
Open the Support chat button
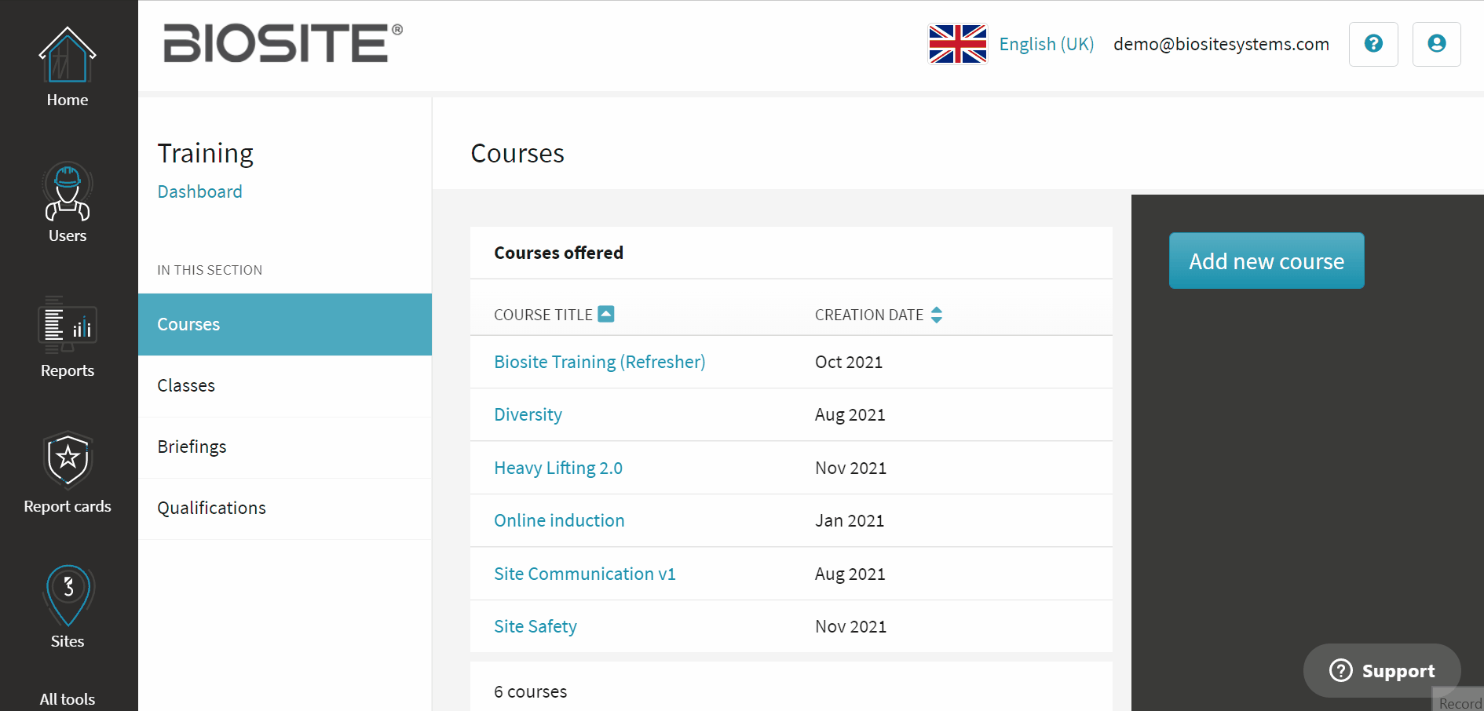1382,670
